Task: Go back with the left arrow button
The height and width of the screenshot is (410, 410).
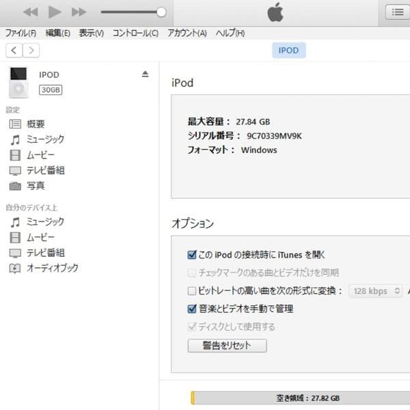Action: click(x=14, y=50)
